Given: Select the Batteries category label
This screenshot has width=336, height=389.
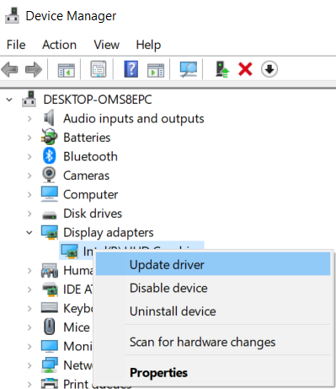Looking at the screenshot, I should (87, 138).
